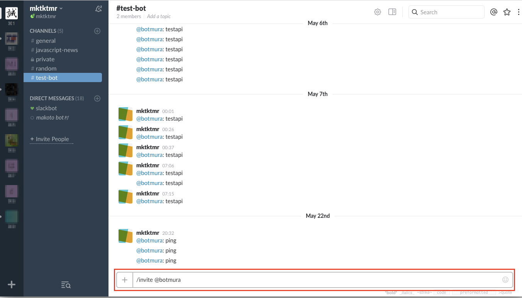Screen dimensions: 522x298
Task: Open the emoji picker smiley icon
Action: tap(505, 280)
